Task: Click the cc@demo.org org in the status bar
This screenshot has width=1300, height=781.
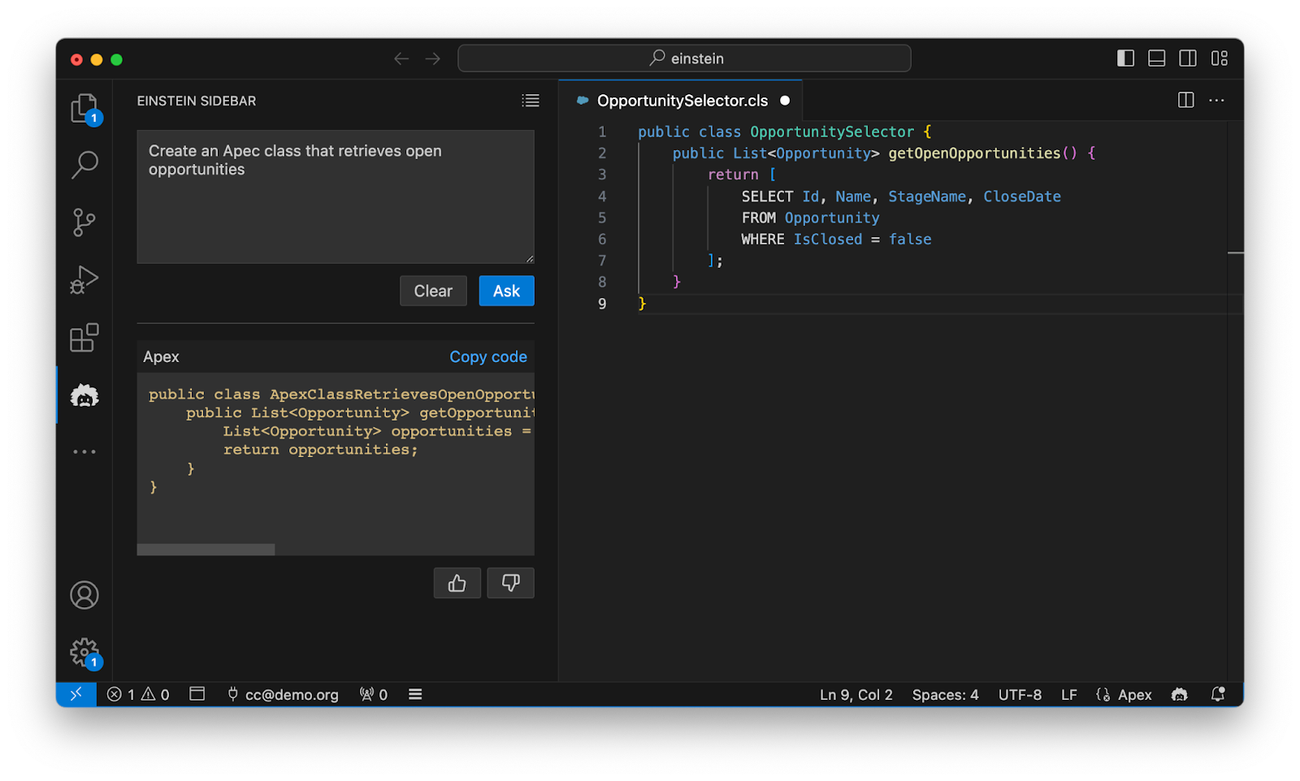Action: click(283, 694)
